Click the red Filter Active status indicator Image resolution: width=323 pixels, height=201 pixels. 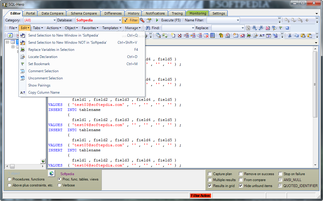click(x=200, y=196)
